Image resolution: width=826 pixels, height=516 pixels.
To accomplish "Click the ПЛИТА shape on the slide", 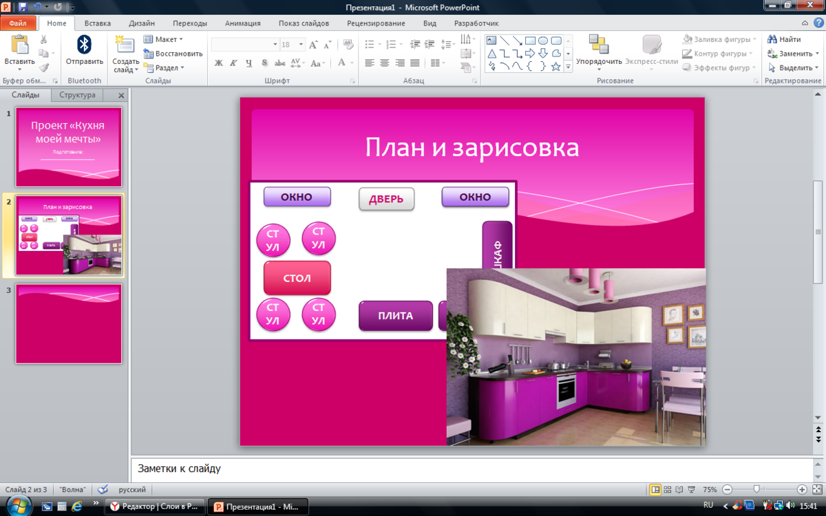I will 396,316.
